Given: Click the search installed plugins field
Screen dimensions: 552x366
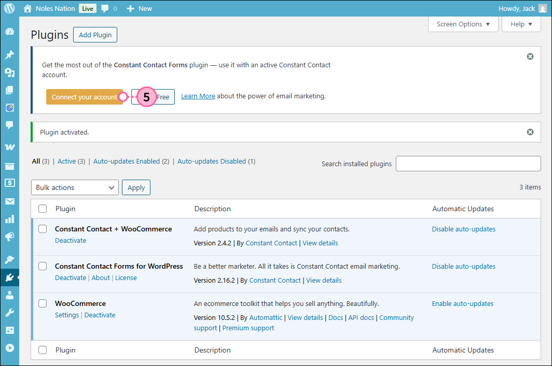Looking at the screenshot, I should pyautogui.click(x=467, y=164).
